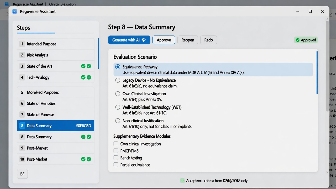Click green check icons on Tech-Analogy step
The width and height of the screenshot is (336, 189).
tap(86, 77)
